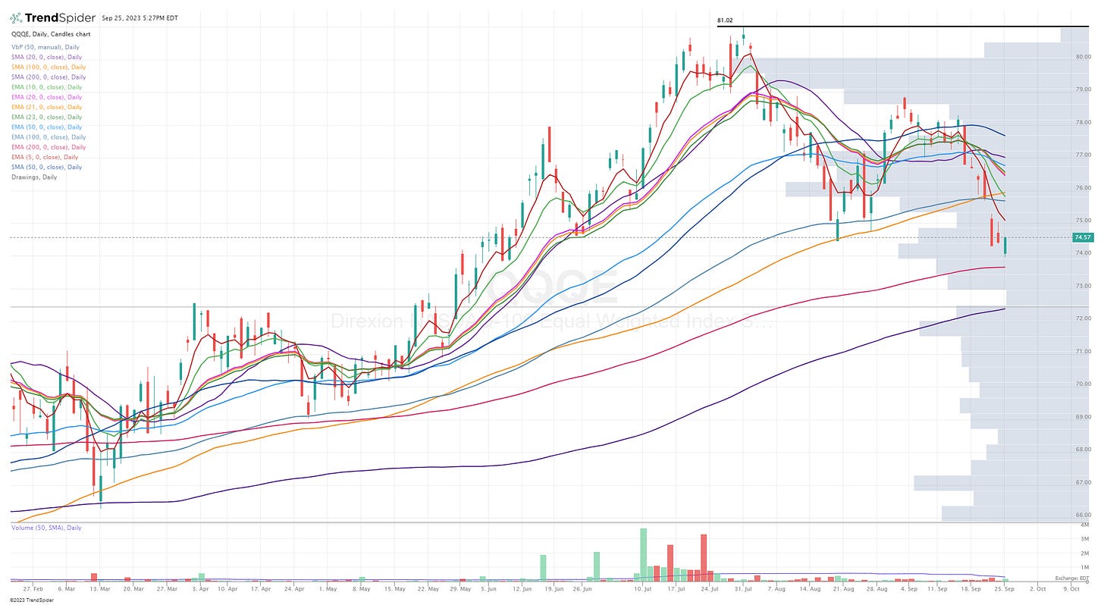The image size is (1104, 605).
Task: Click the 81.02 resistance level label
Action: (x=724, y=21)
